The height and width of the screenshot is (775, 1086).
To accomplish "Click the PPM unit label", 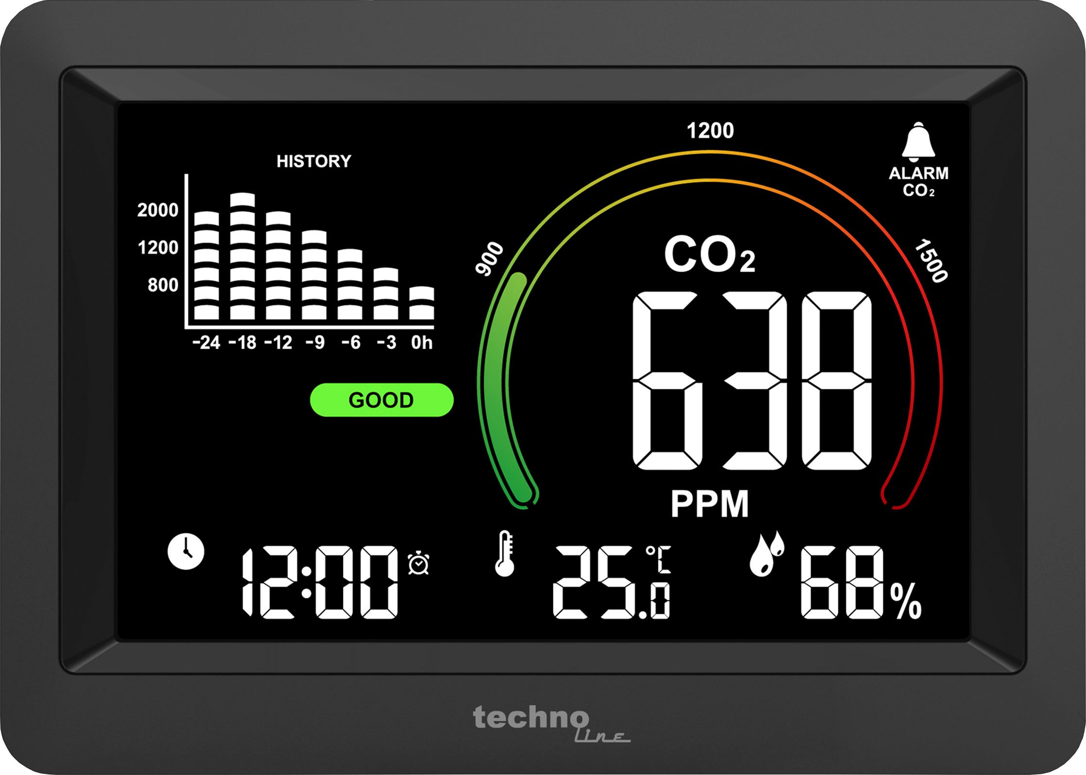I will (x=709, y=504).
